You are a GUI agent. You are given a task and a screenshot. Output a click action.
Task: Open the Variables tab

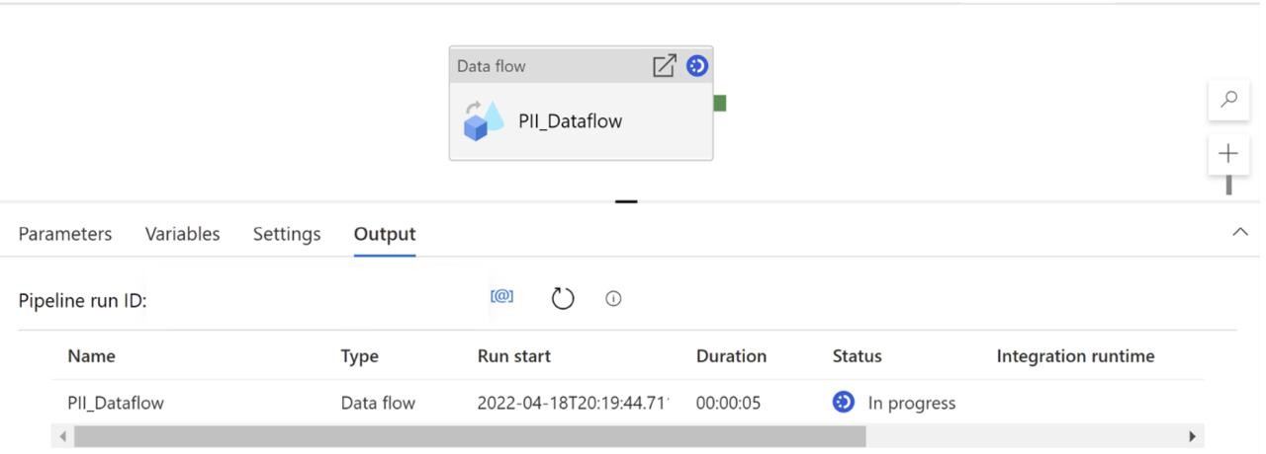click(182, 234)
